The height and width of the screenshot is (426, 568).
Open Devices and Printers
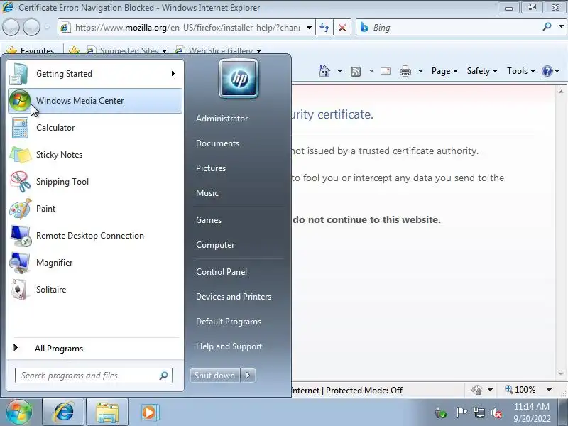point(234,297)
